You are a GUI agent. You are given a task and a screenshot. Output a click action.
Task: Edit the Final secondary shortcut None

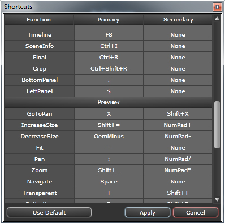click(178, 58)
